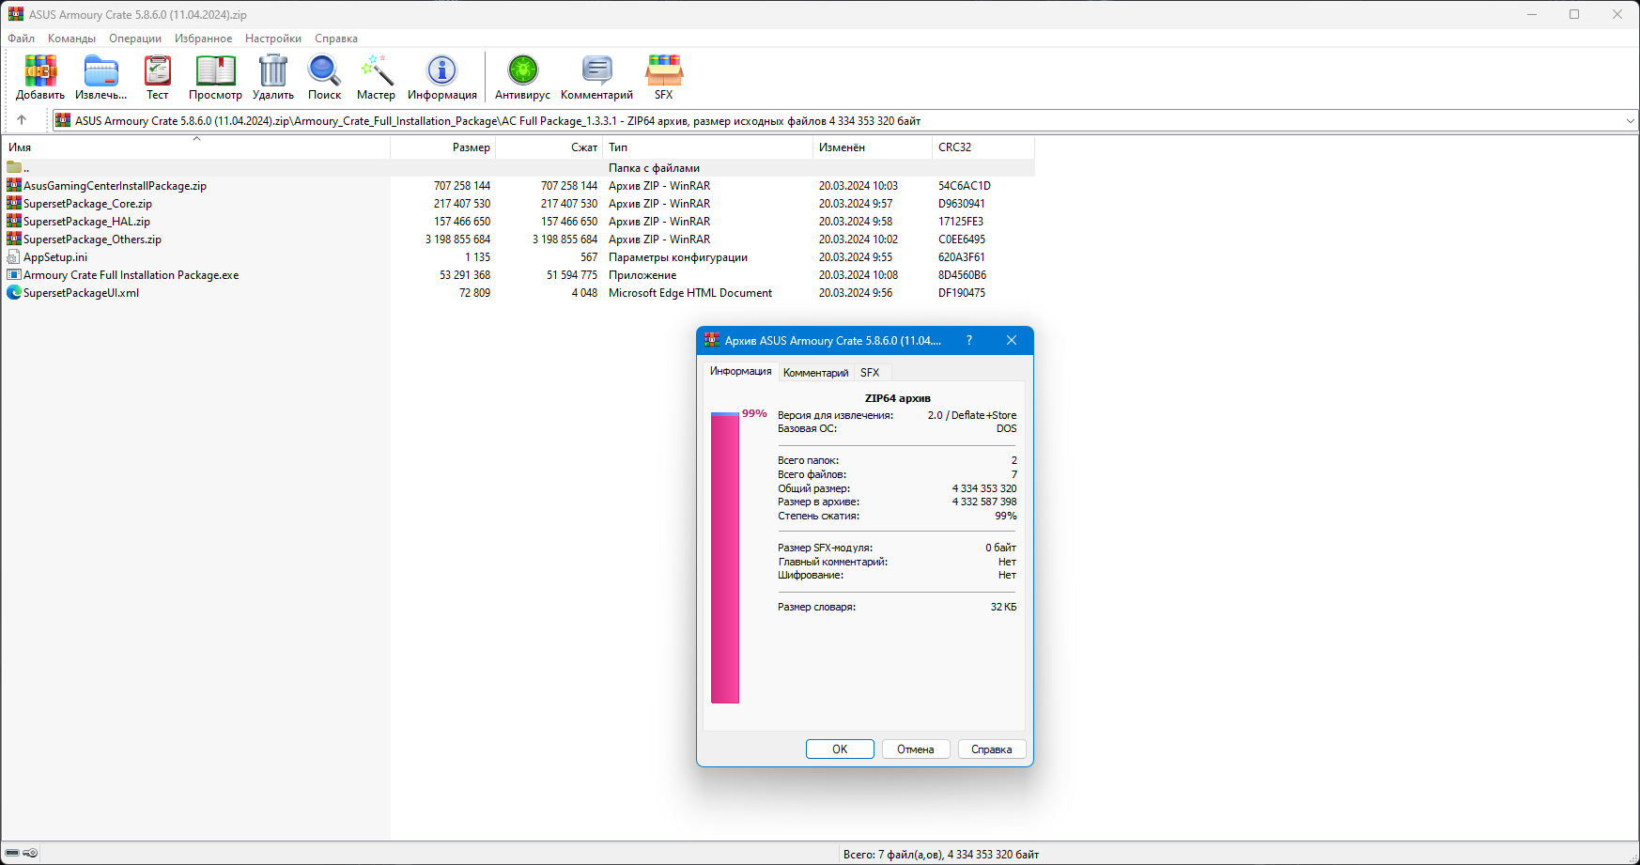Select SupersetPackage_Core.zip in file list
Image resolution: width=1640 pixels, height=865 pixels.
pos(87,204)
